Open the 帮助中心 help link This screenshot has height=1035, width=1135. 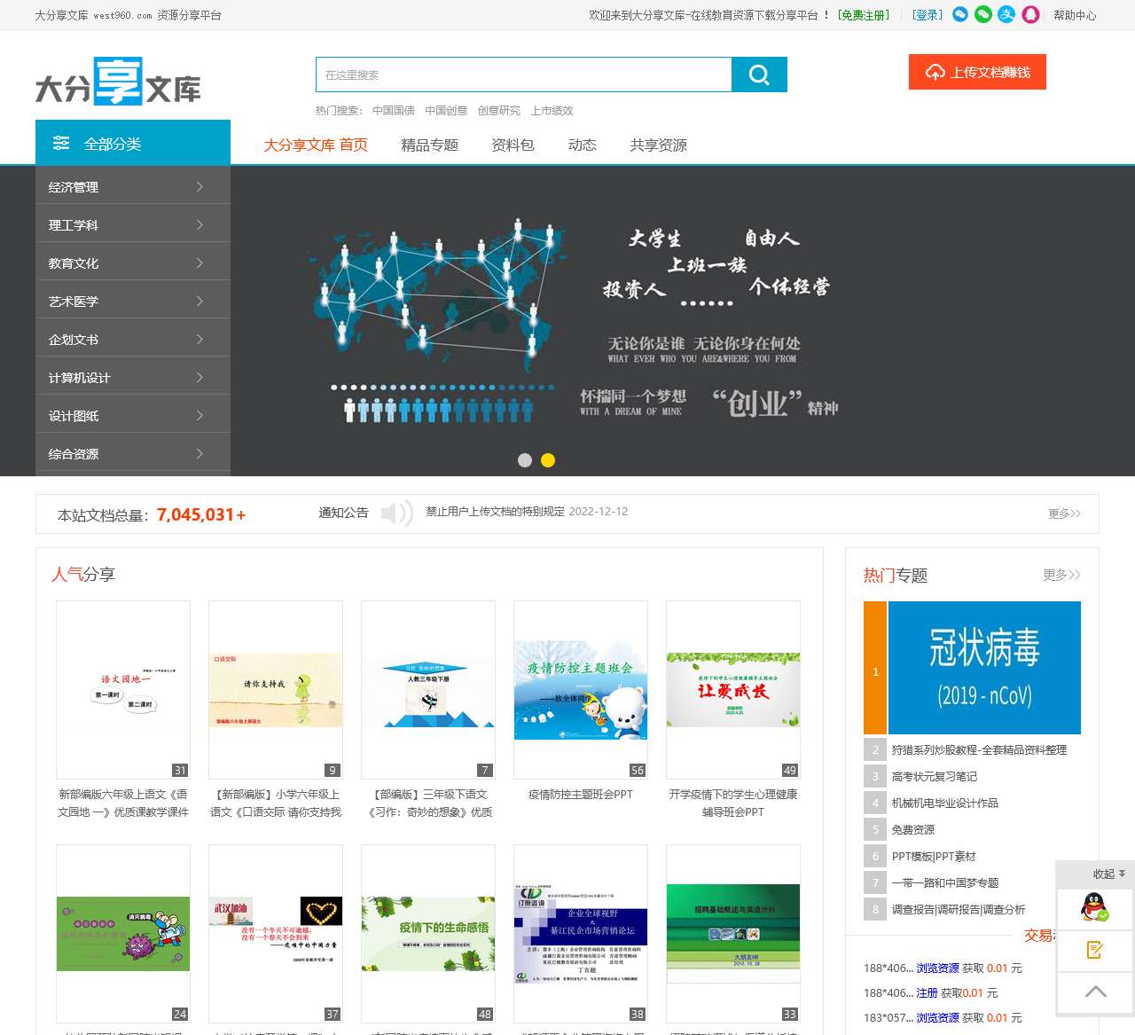(1075, 15)
